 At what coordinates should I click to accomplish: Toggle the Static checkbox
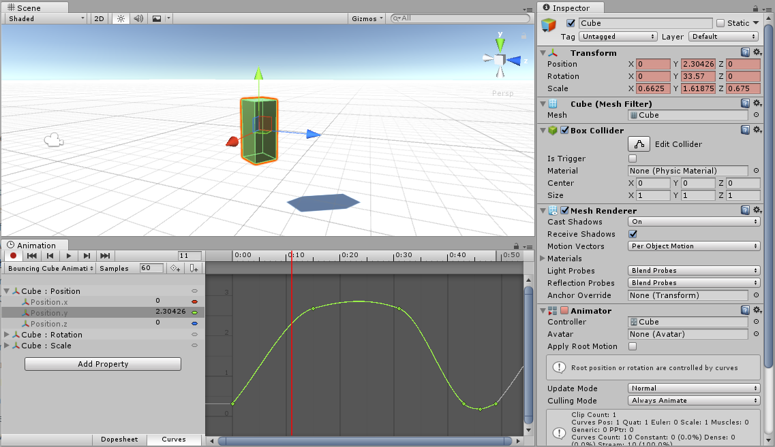click(x=720, y=23)
